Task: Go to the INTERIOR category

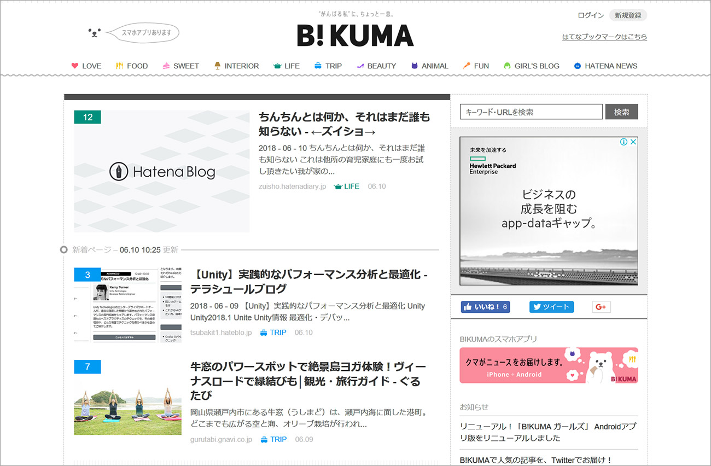Action: pos(242,66)
